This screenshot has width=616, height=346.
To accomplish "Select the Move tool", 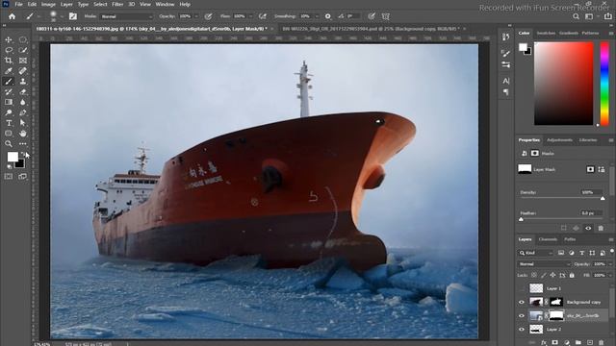I will pos(9,39).
